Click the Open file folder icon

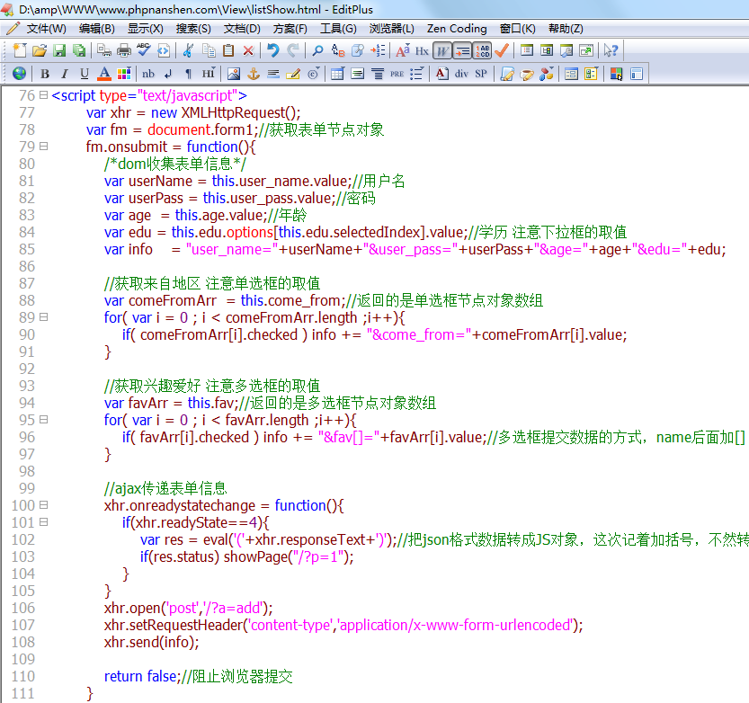pyautogui.click(x=40, y=50)
